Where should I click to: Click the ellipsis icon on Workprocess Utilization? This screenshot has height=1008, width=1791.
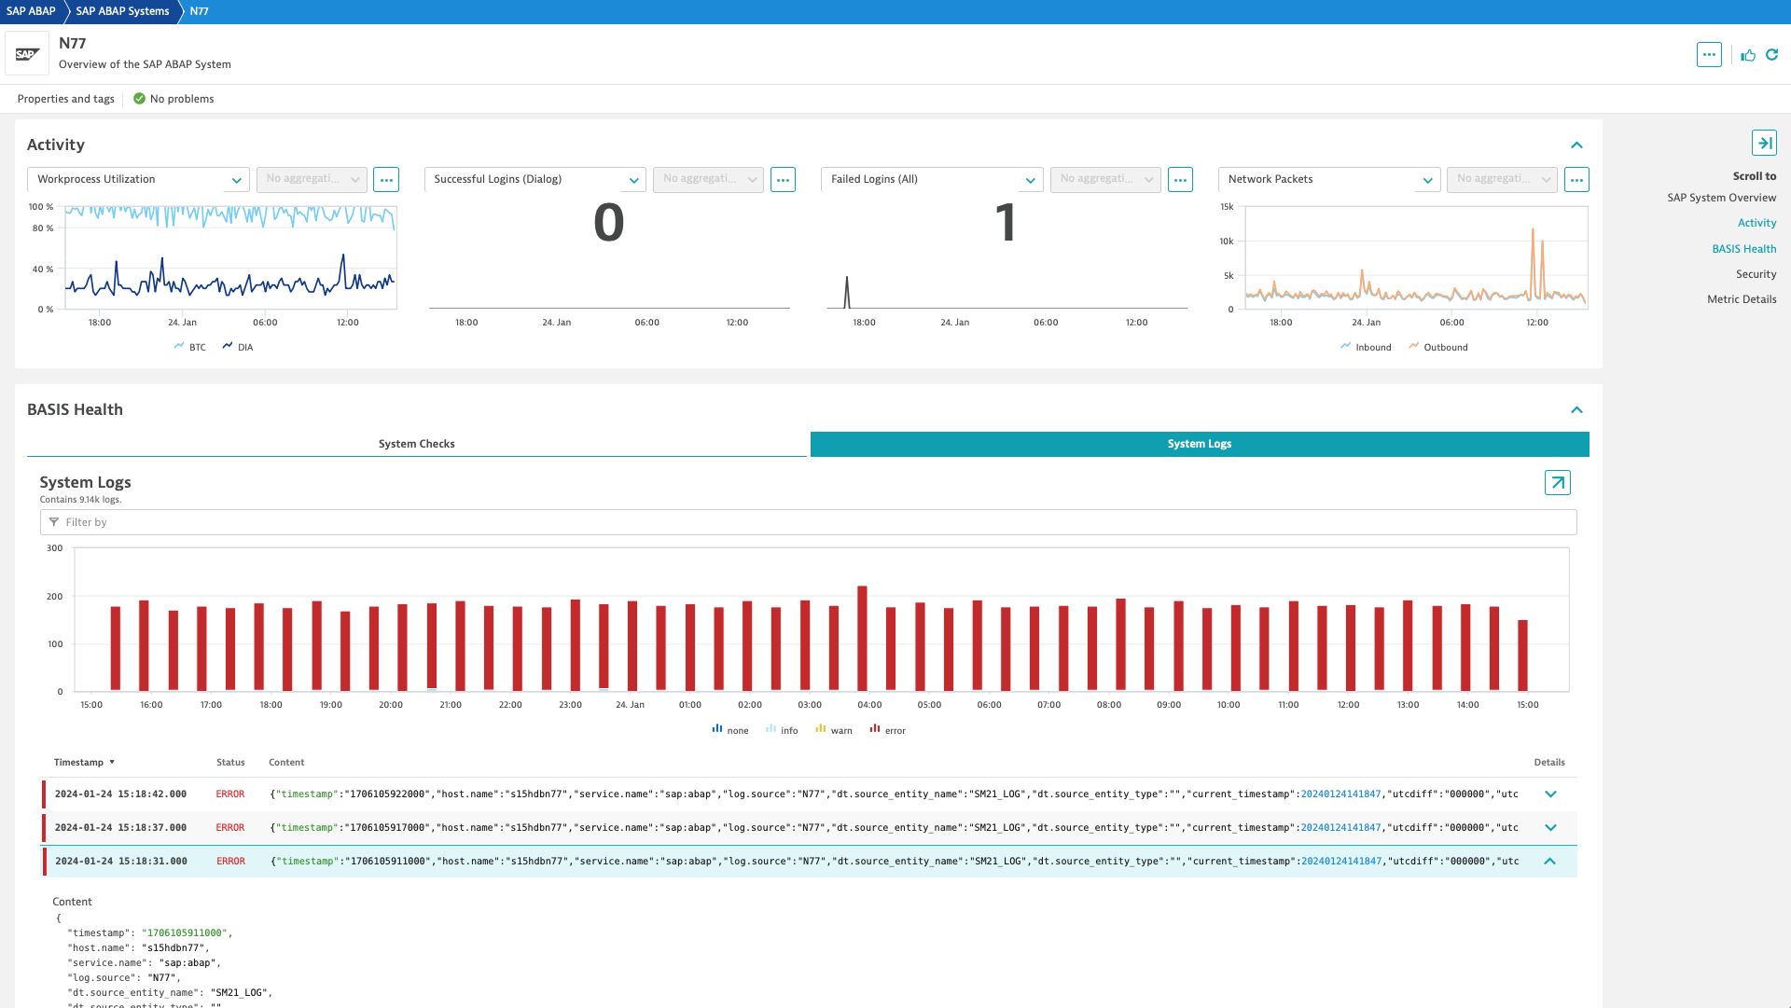[385, 178]
